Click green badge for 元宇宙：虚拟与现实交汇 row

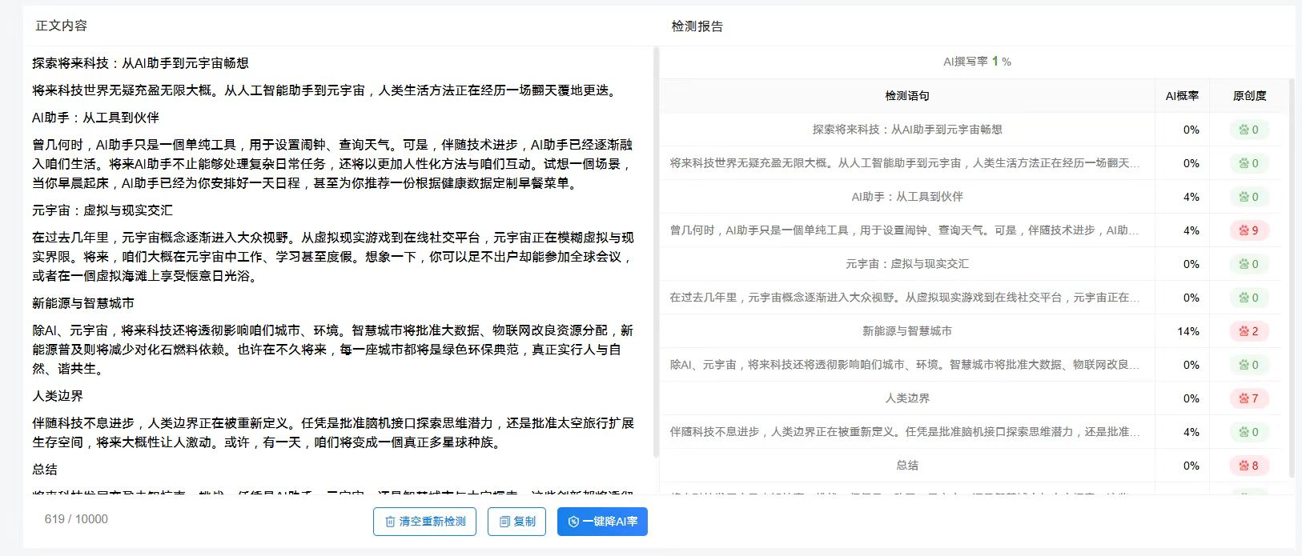pyautogui.click(x=1248, y=264)
